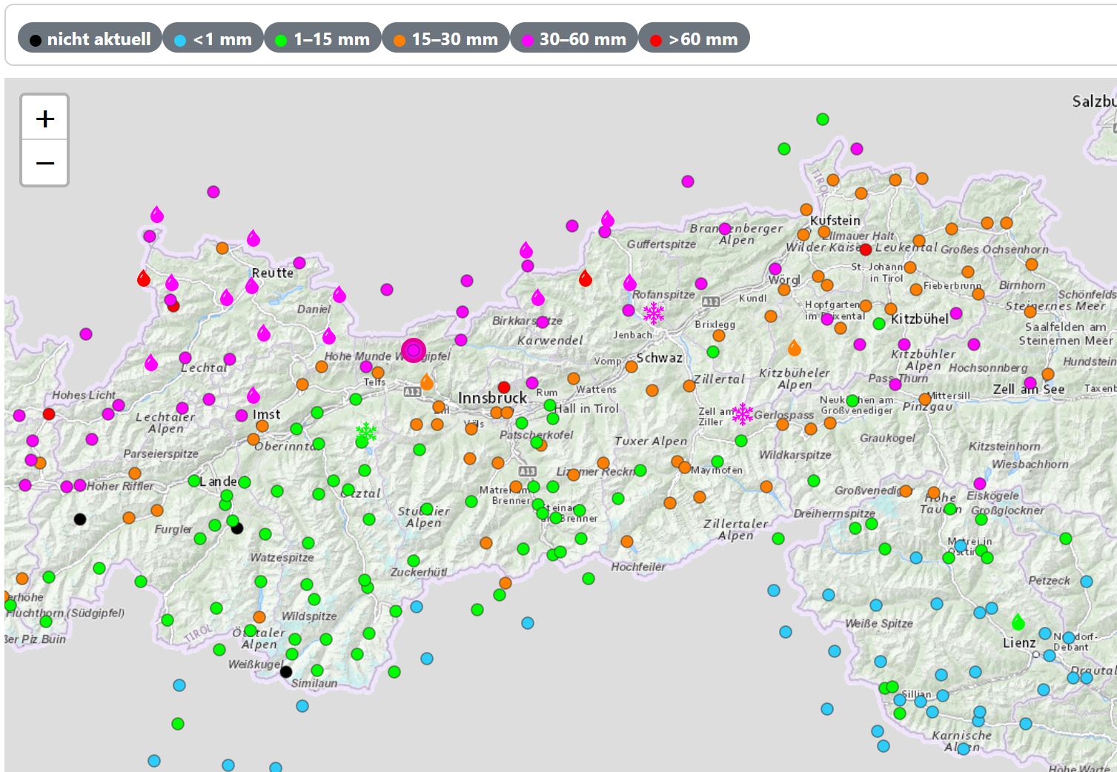
Task: Select topmost green dot near Salzburg corner
Action: [823, 119]
